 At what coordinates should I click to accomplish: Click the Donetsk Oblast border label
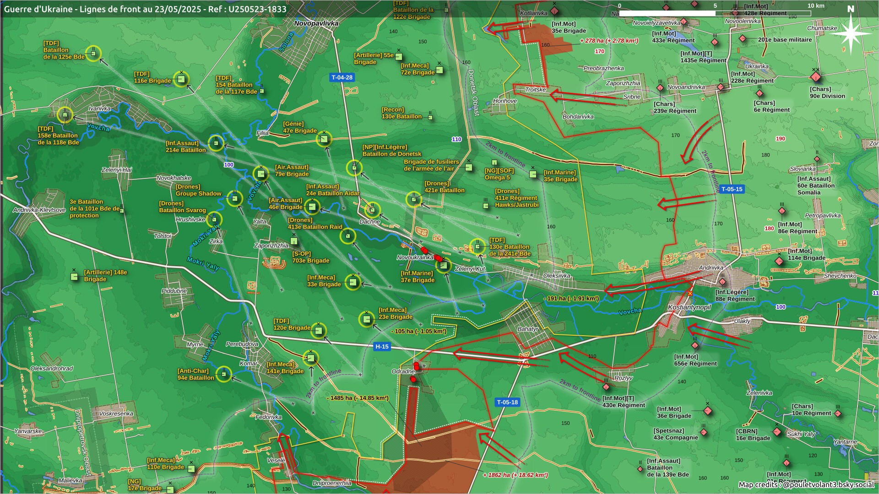click(x=473, y=92)
